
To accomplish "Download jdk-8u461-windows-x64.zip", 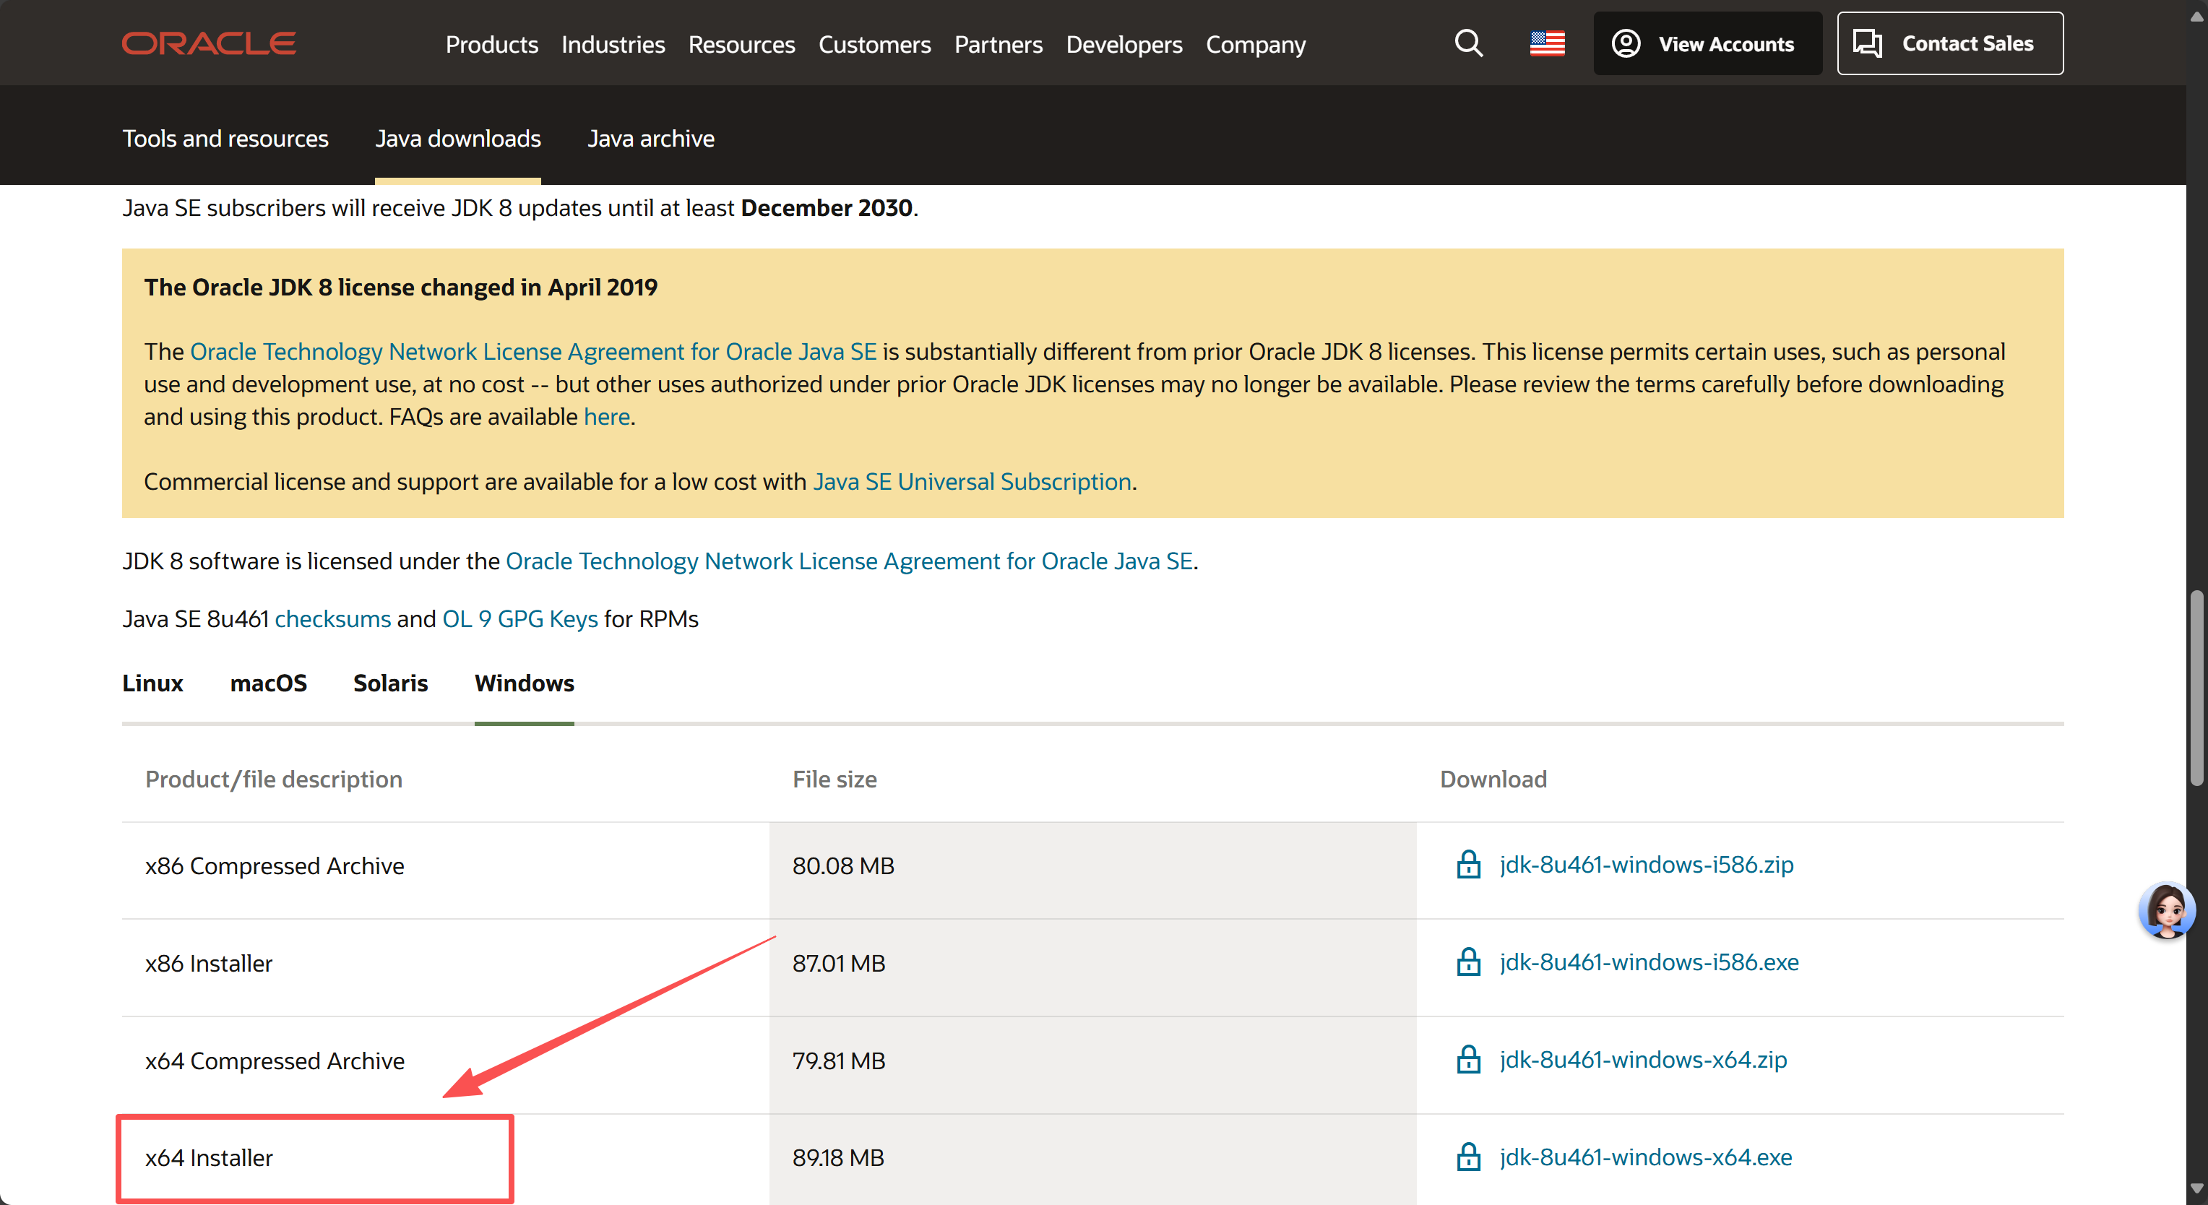I will tap(1643, 1061).
